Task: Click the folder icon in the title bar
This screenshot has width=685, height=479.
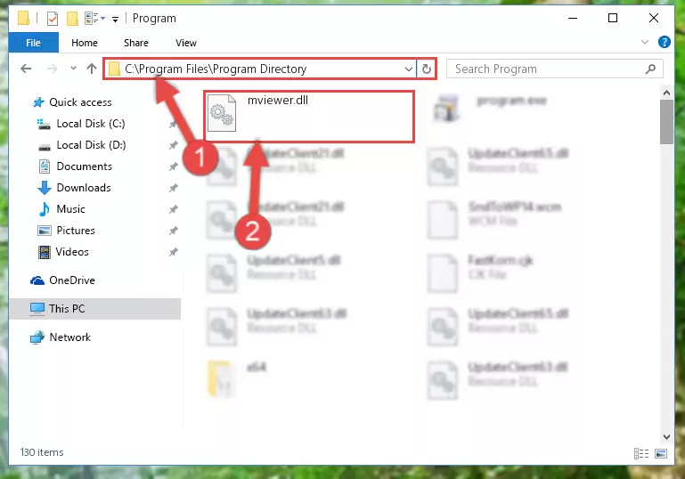Action: pos(23,19)
